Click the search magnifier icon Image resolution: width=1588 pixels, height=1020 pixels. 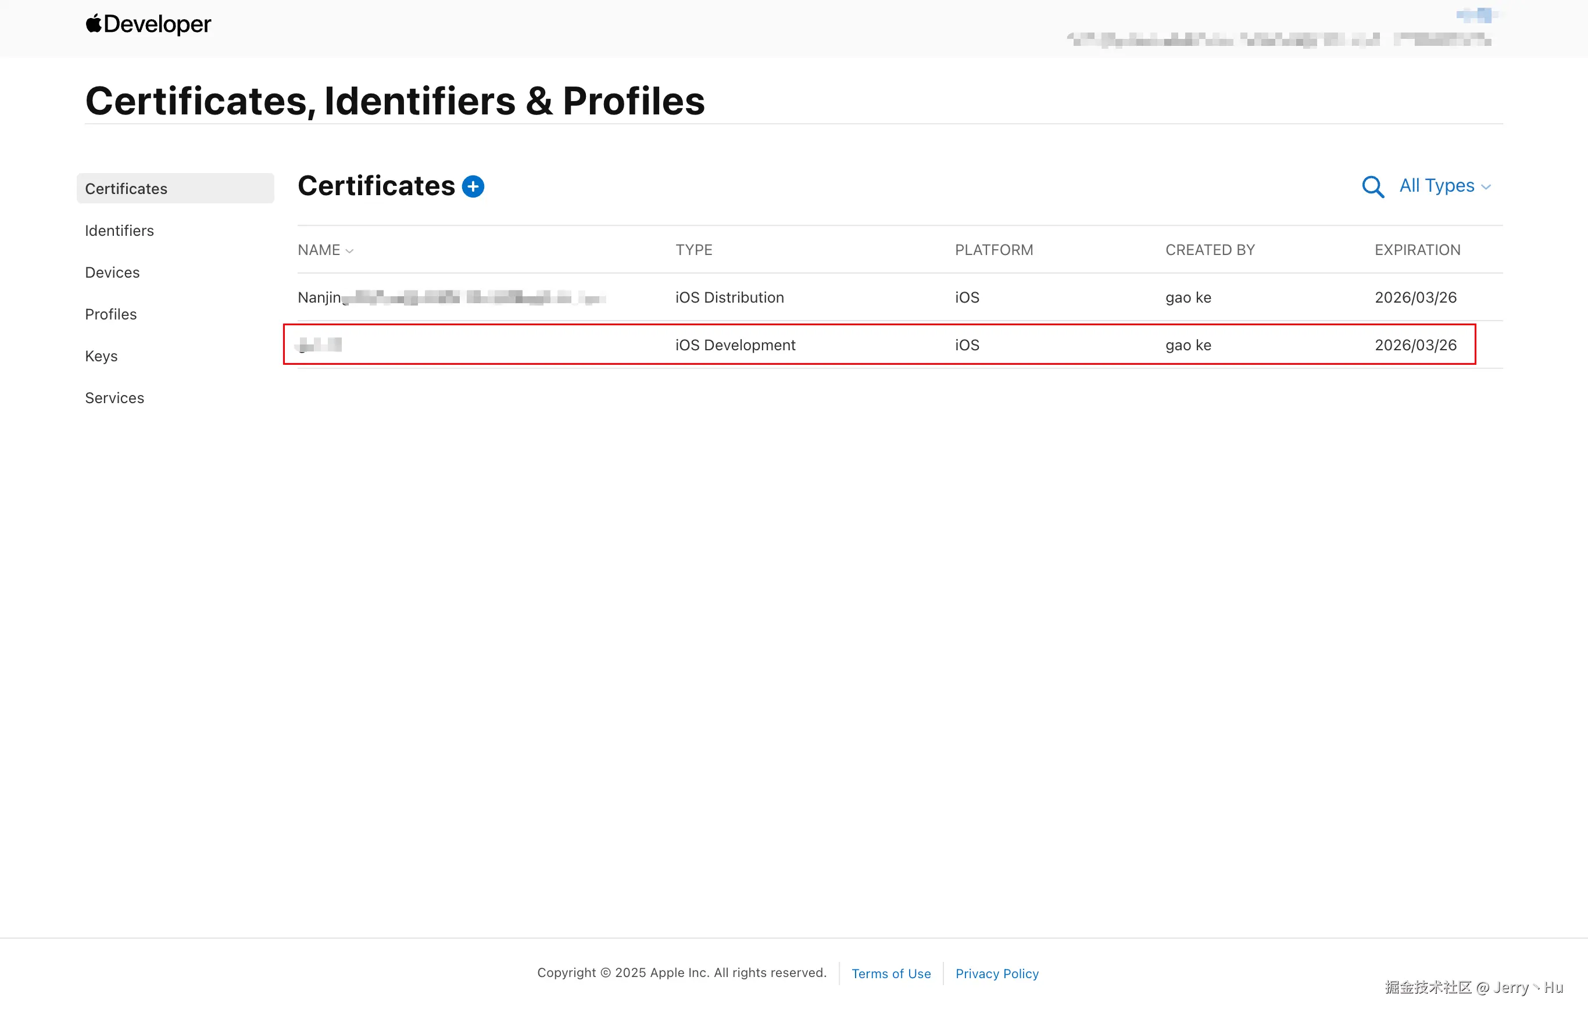pyautogui.click(x=1372, y=187)
